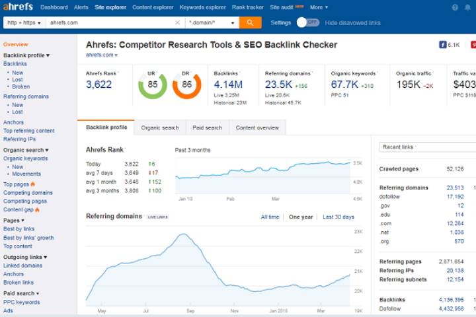Open PPC keywords in the sidebar
This screenshot has width=476, height=317.
[x=22, y=302]
